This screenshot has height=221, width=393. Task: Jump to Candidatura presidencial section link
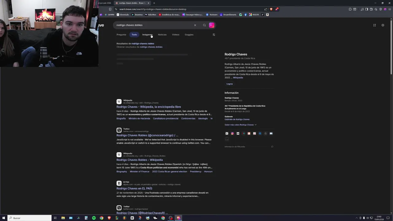coord(165,118)
